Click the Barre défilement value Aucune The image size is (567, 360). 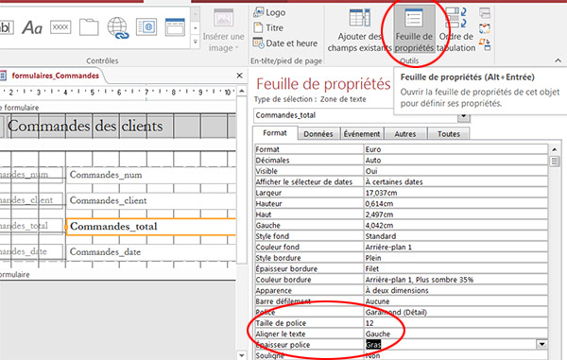455,301
